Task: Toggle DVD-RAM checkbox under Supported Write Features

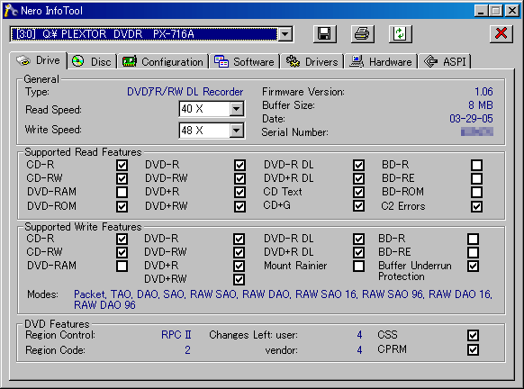Action: click(122, 266)
